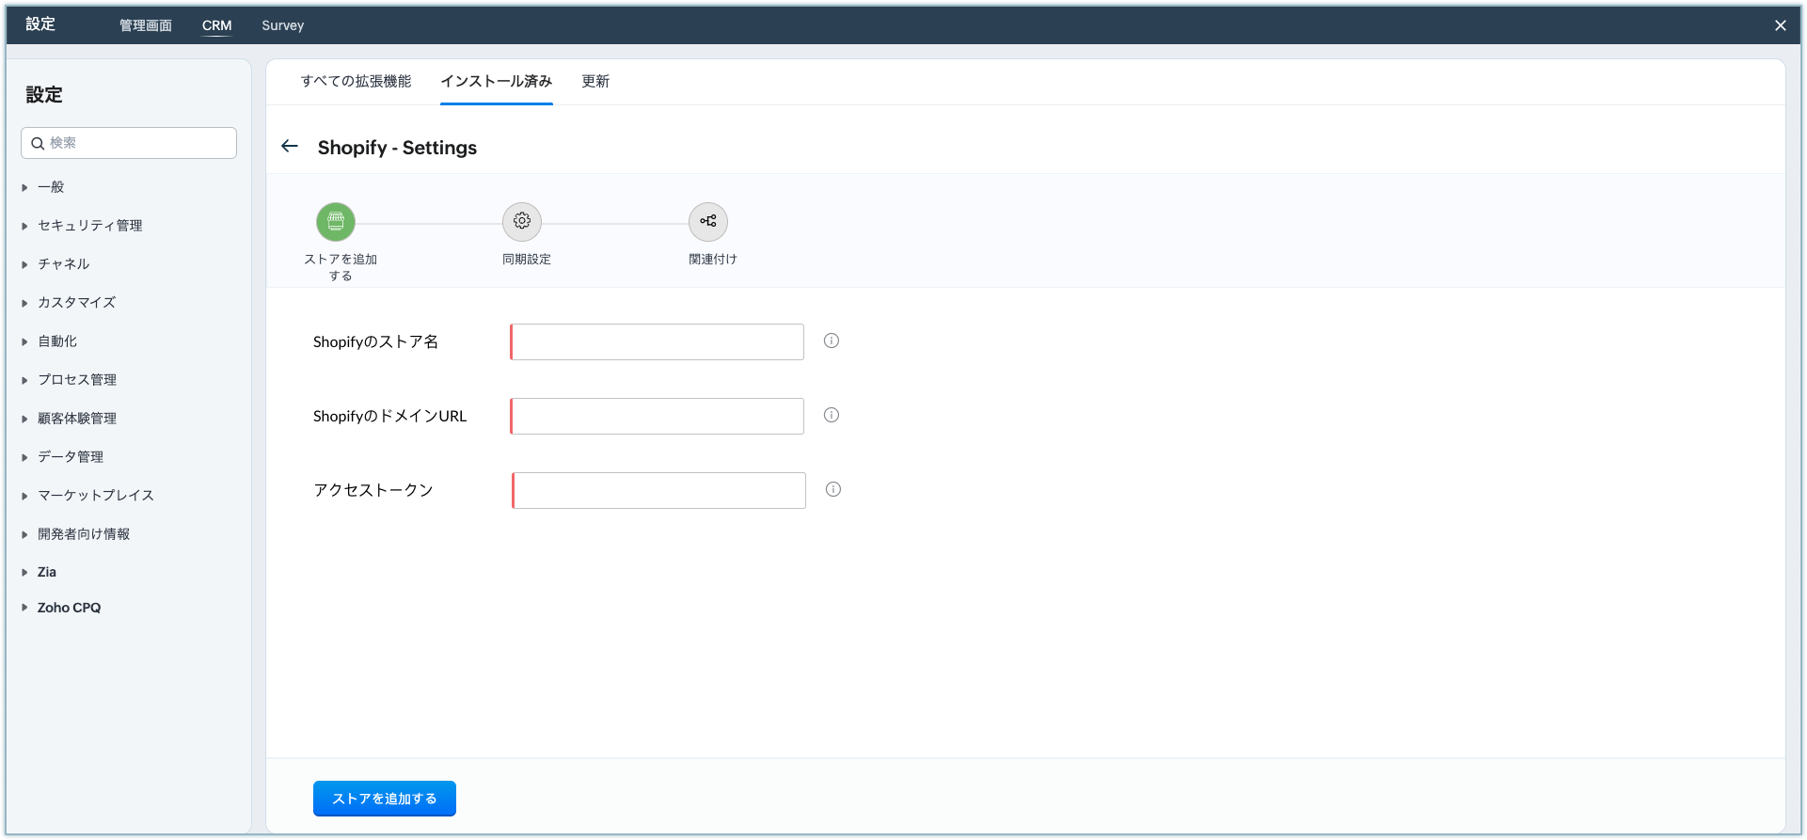Click the back arrow beside Shopify - Settings
This screenshot has height=840, width=1807.
(290, 147)
